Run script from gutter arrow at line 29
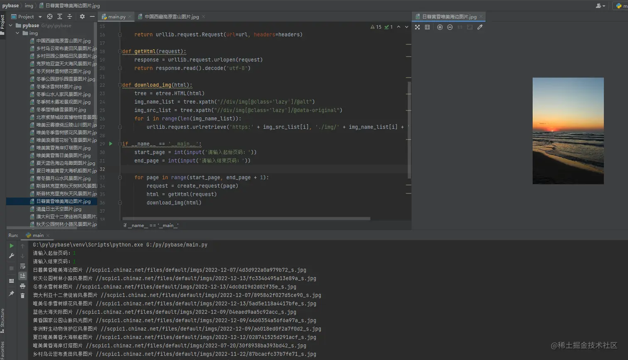The image size is (628, 360). pyautogui.click(x=111, y=144)
